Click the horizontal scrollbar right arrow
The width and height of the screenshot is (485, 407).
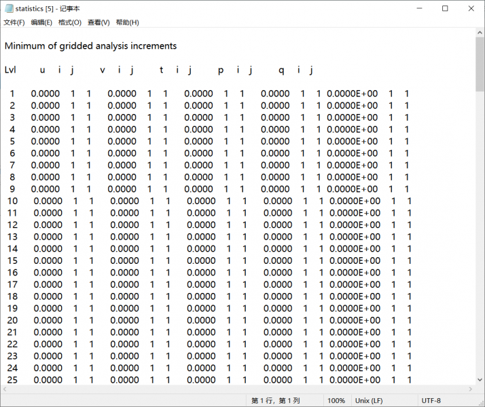469,389
